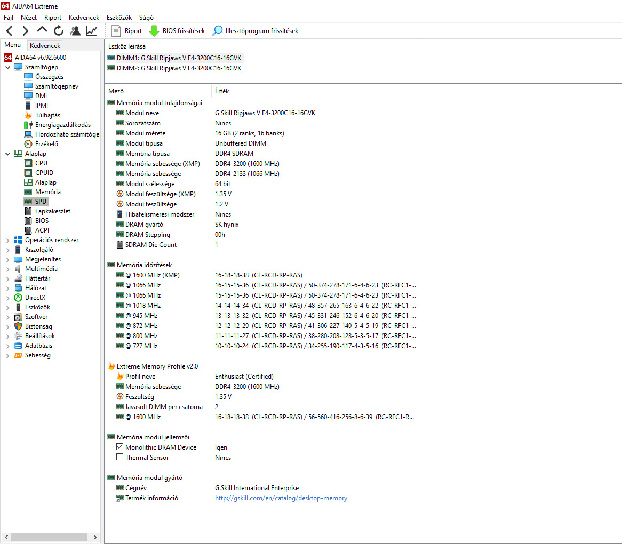Click sidebar horizontal scrollbar right arrow
622x544 pixels.
[x=95, y=537]
